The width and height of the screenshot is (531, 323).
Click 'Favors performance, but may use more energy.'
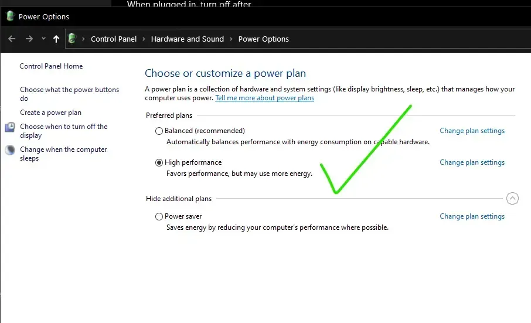click(x=239, y=174)
